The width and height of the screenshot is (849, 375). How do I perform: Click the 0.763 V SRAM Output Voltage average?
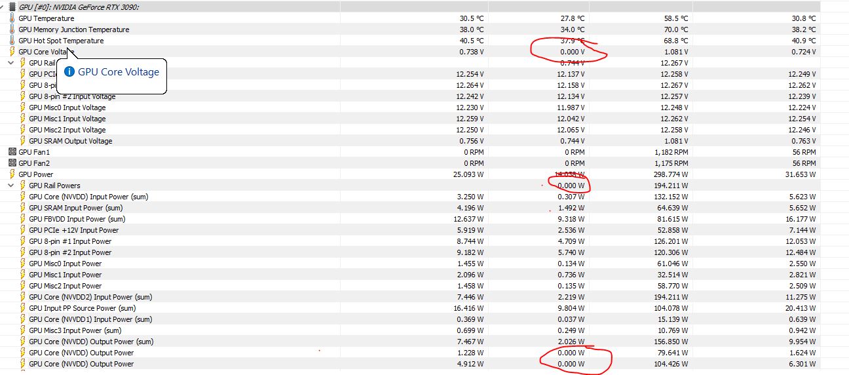click(x=804, y=141)
